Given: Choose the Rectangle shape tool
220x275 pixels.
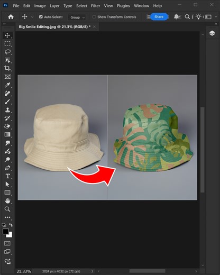Looking at the screenshot, I should click(x=7, y=192).
